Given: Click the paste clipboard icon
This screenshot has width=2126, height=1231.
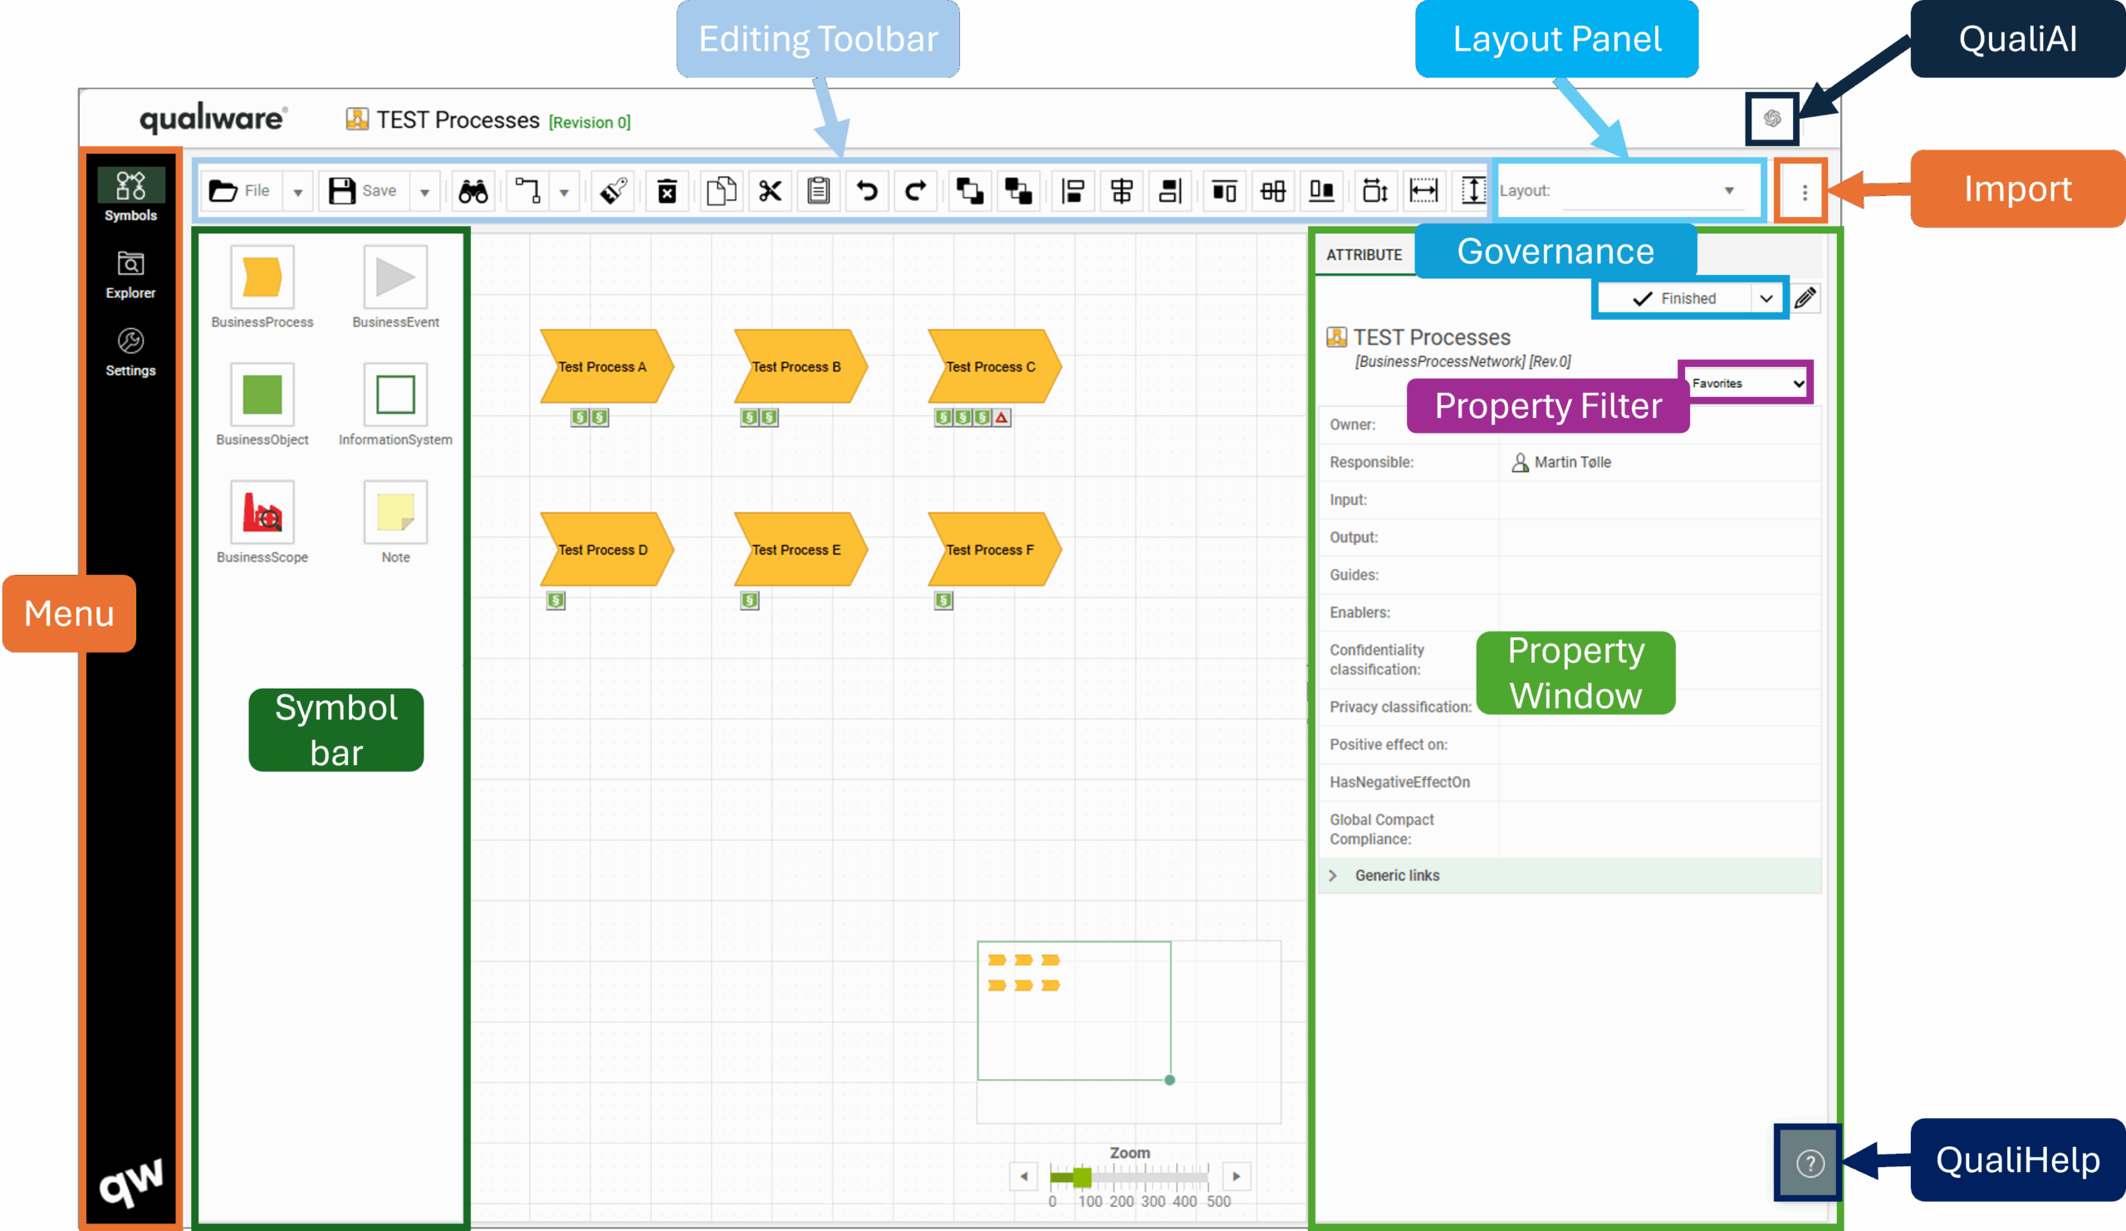Looking at the screenshot, I should [x=818, y=192].
